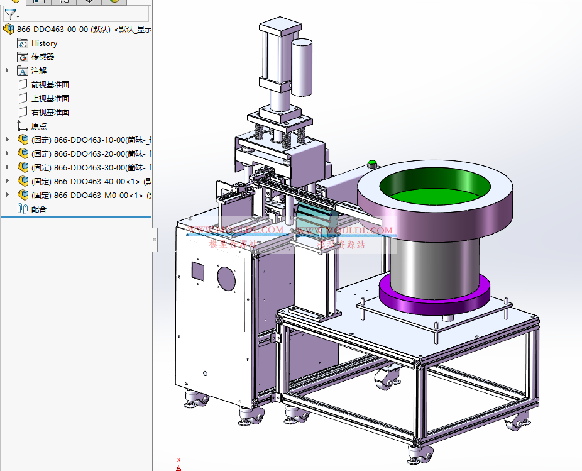Click the tree filter funnel icon
The image size is (582, 471).
[x=9, y=14]
